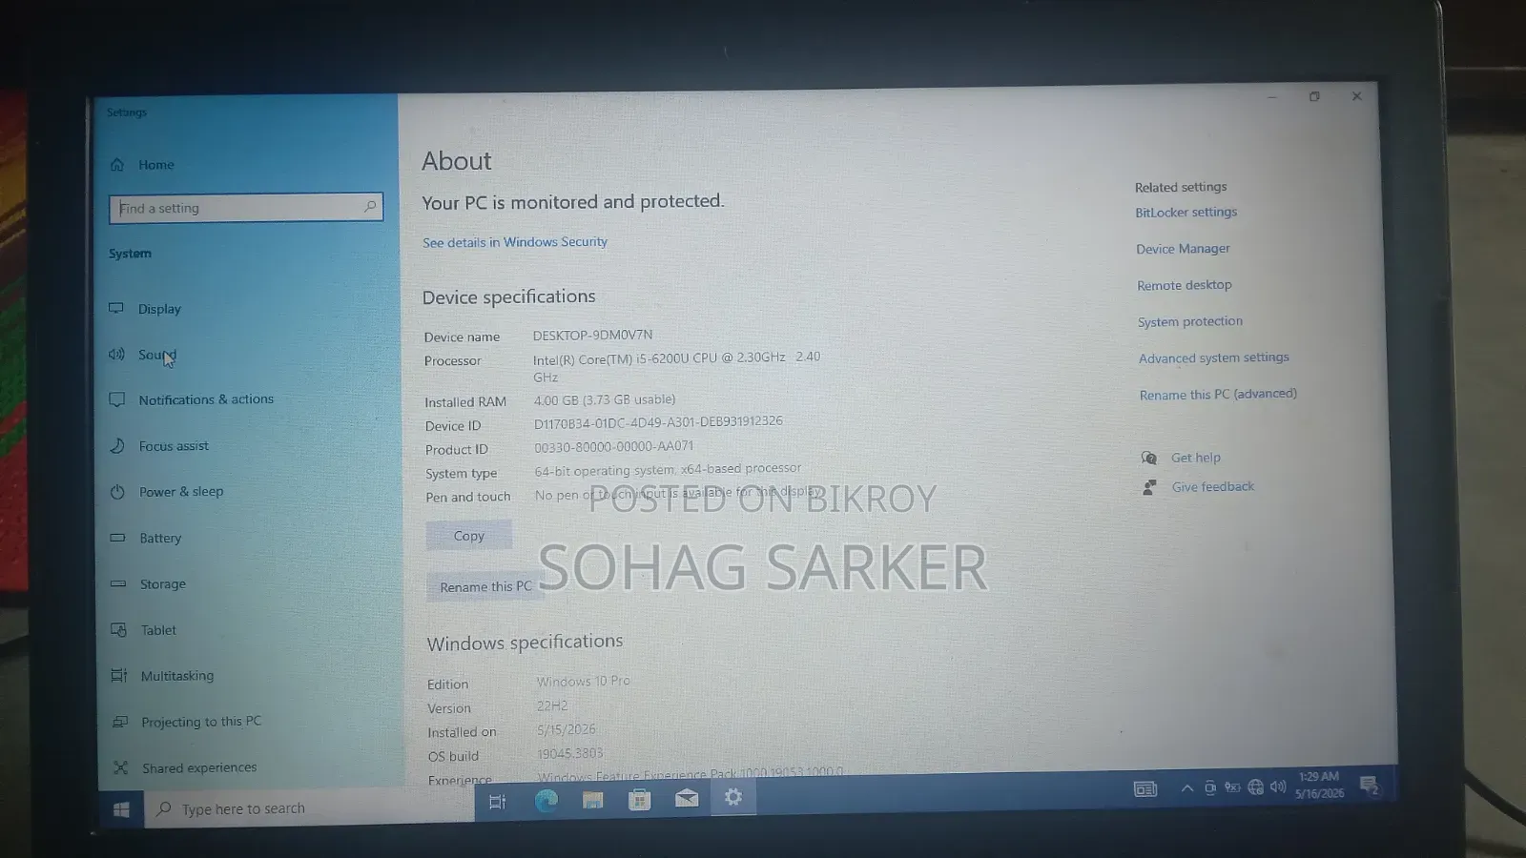Open the Home icon in Settings sidebar
This screenshot has width=1526, height=858.
117,164
